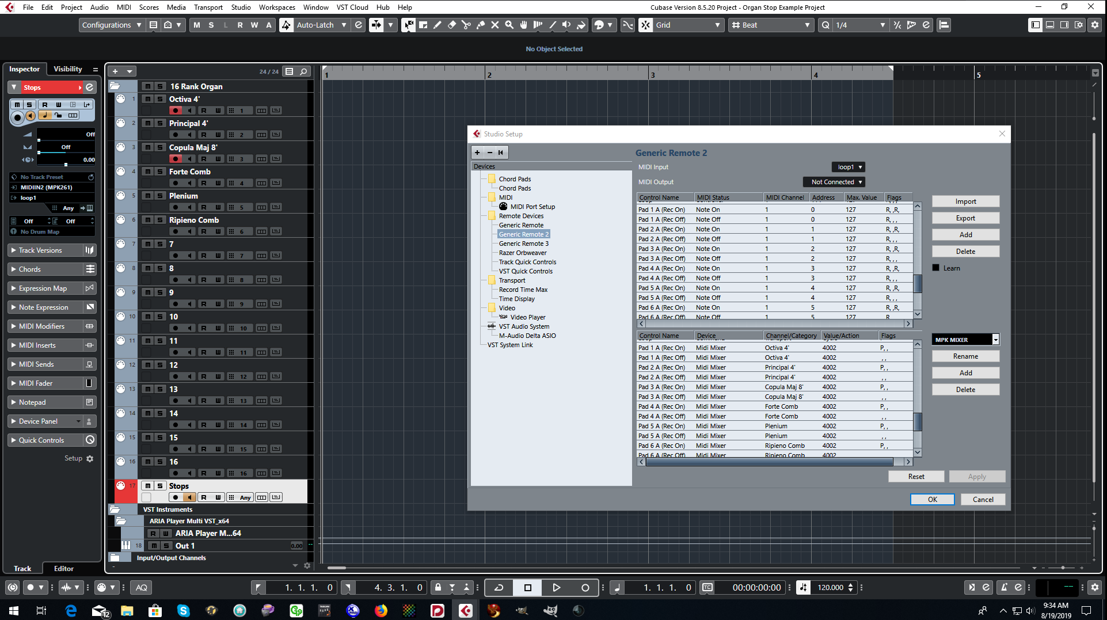Select the Erase tool
The height and width of the screenshot is (620, 1107).
452,25
